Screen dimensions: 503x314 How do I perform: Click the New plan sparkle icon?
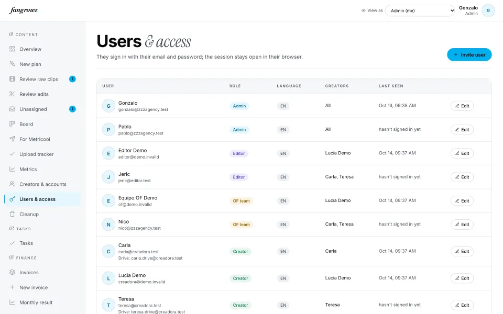(x=12, y=64)
